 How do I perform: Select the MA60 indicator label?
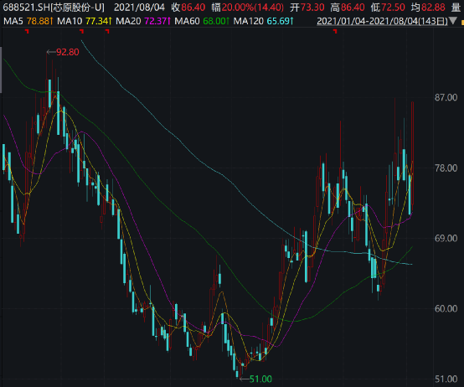(188, 21)
